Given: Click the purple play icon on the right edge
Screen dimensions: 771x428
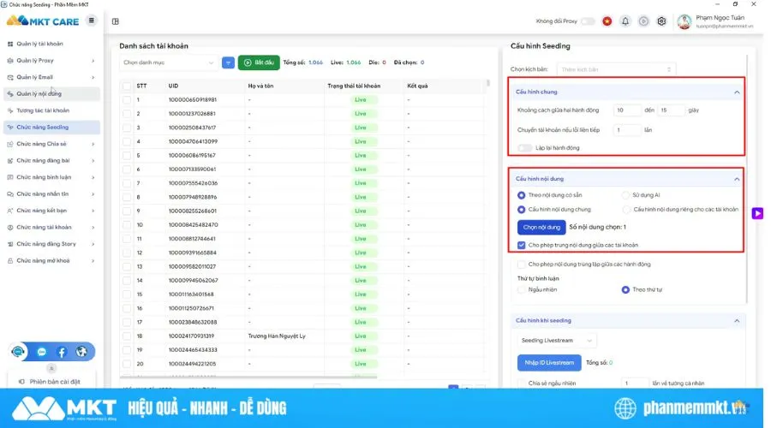Looking at the screenshot, I should (x=758, y=213).
